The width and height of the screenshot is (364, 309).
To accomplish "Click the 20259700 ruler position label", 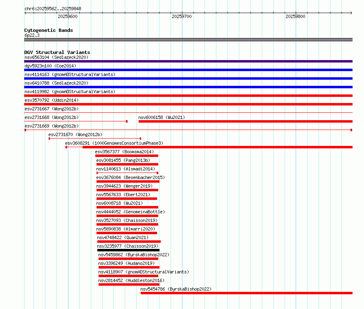I will tap(182, 16).
